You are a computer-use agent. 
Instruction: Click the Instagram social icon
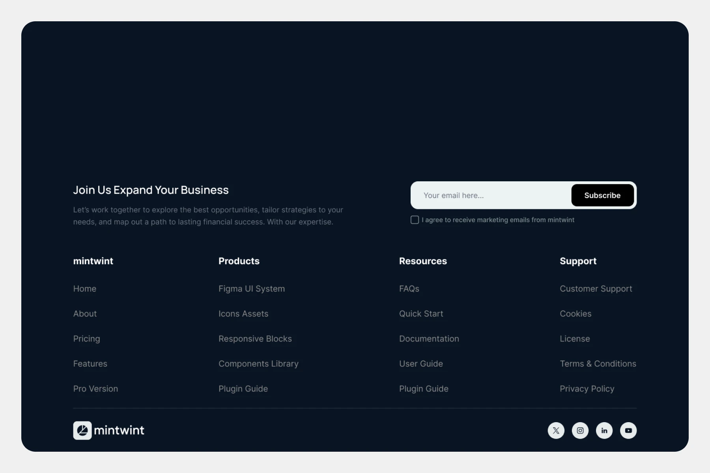[580, 430]
